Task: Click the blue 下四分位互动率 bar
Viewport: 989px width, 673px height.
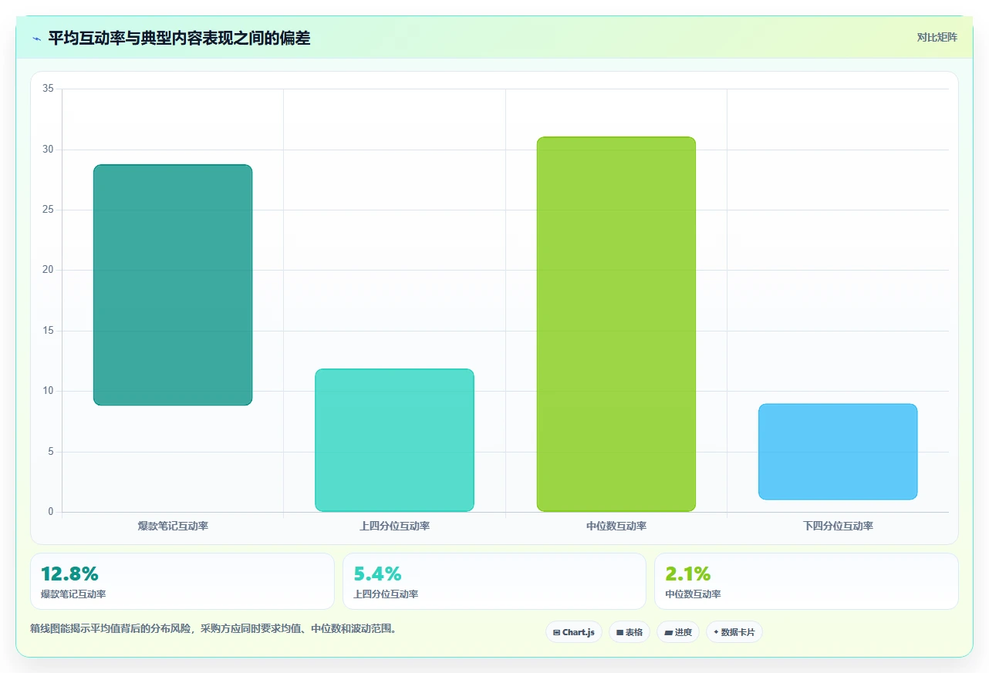Action: coord(838,452)
